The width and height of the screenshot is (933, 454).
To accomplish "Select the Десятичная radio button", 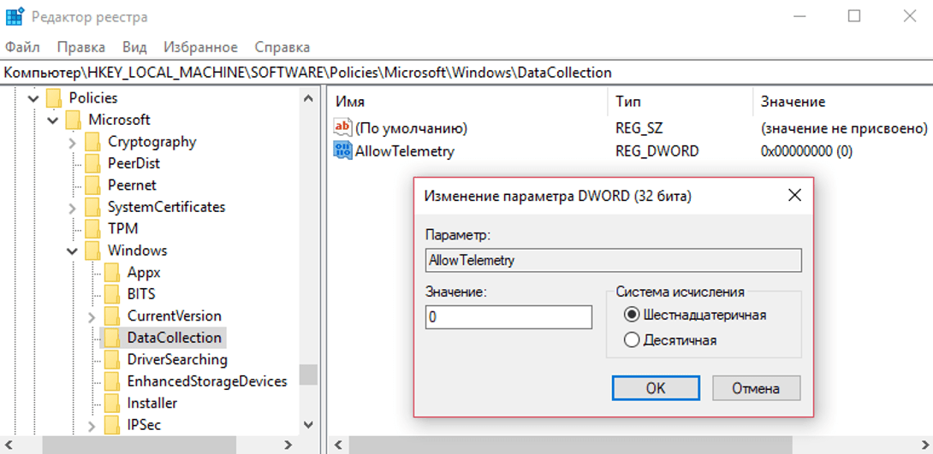I will click(x=633, y=340).
